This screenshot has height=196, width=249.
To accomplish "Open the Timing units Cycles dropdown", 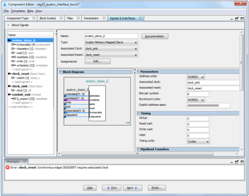I will [198, 142].
